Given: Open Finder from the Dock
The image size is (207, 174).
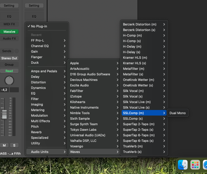Looking at the screenshot, I should tap(183, 165).
